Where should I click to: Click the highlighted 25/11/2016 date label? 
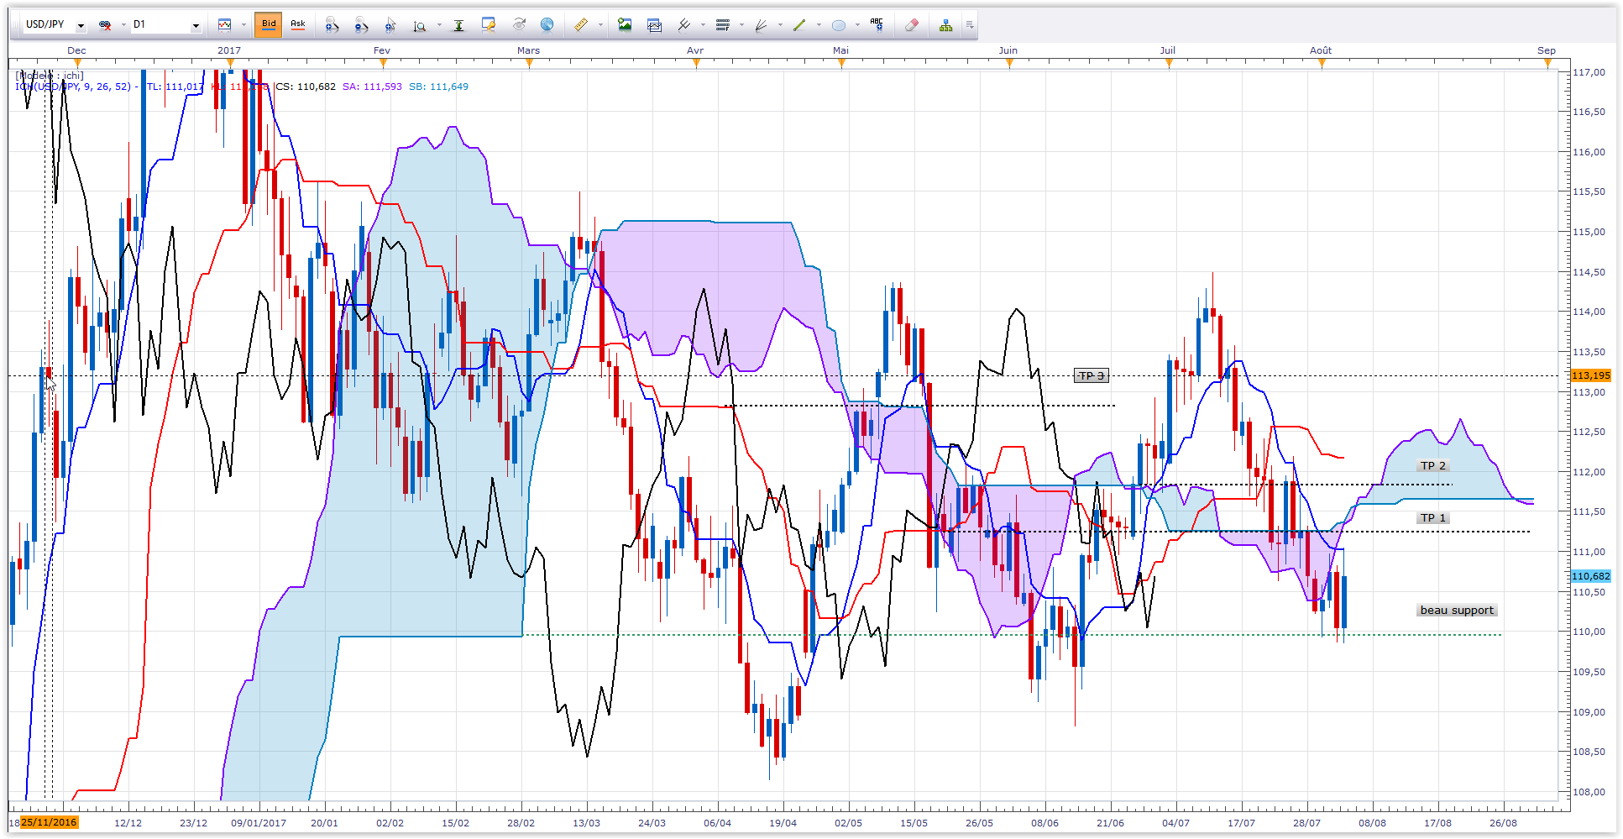point(50,822)
